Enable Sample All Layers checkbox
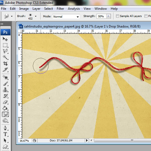Screen dimensions: 151x151 point(117,16)
